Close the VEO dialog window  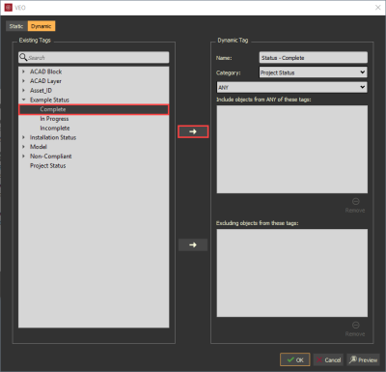pos(378,8)
